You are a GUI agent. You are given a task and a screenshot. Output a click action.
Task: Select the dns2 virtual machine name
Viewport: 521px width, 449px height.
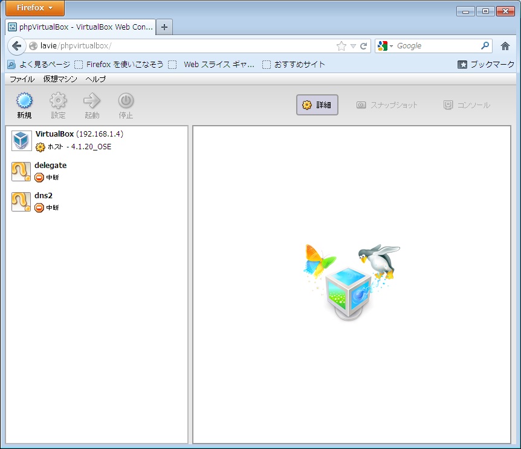point(44,196)
